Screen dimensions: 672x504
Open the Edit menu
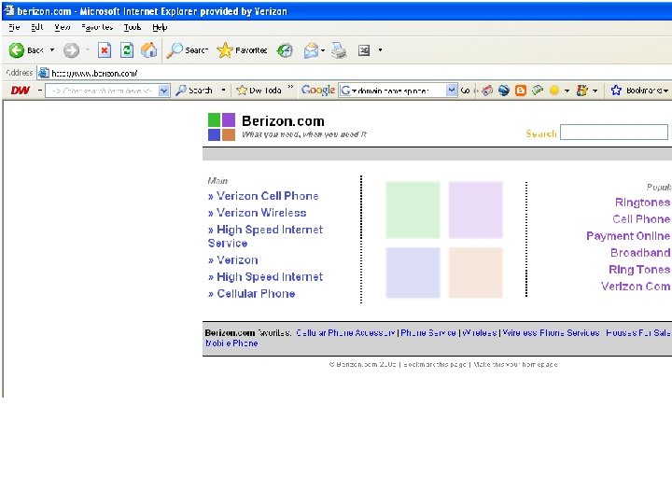click(36, 27)
